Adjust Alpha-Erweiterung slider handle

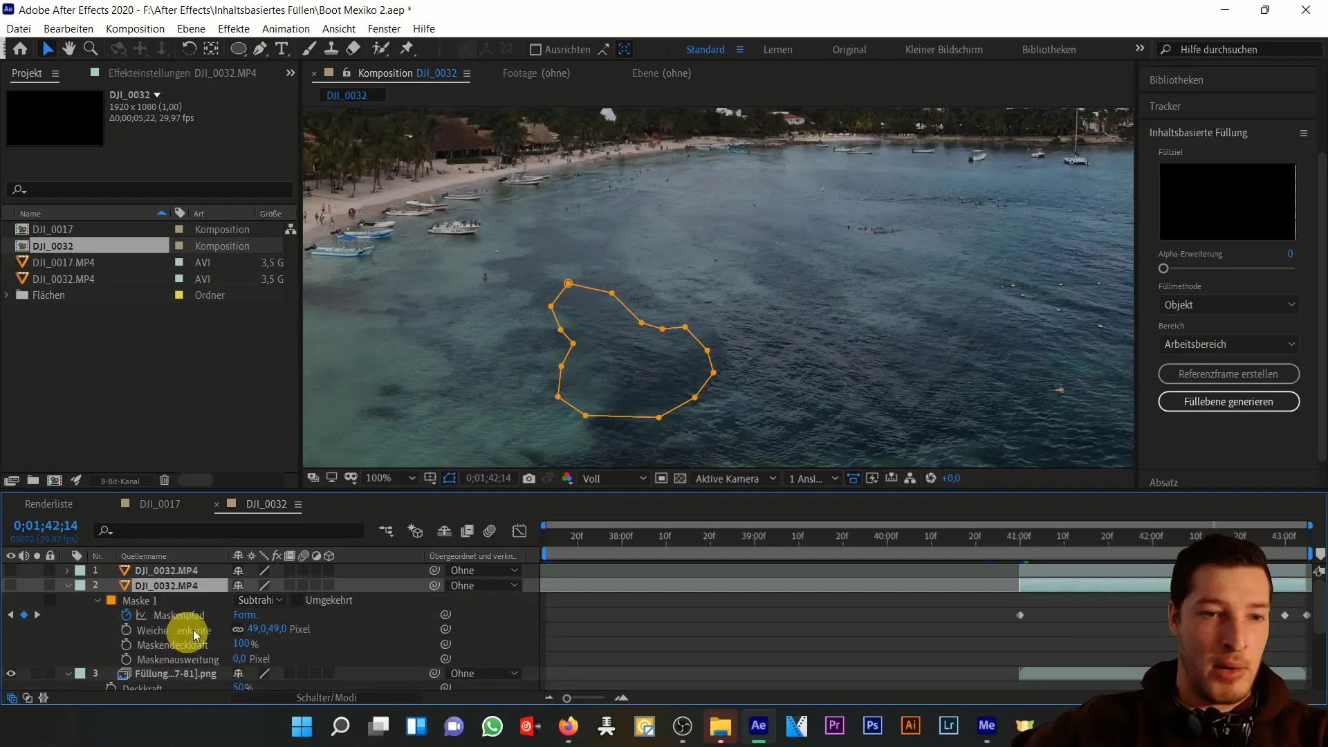coord(1163,268)
